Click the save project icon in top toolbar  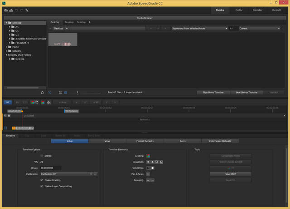tap(11, 10)
